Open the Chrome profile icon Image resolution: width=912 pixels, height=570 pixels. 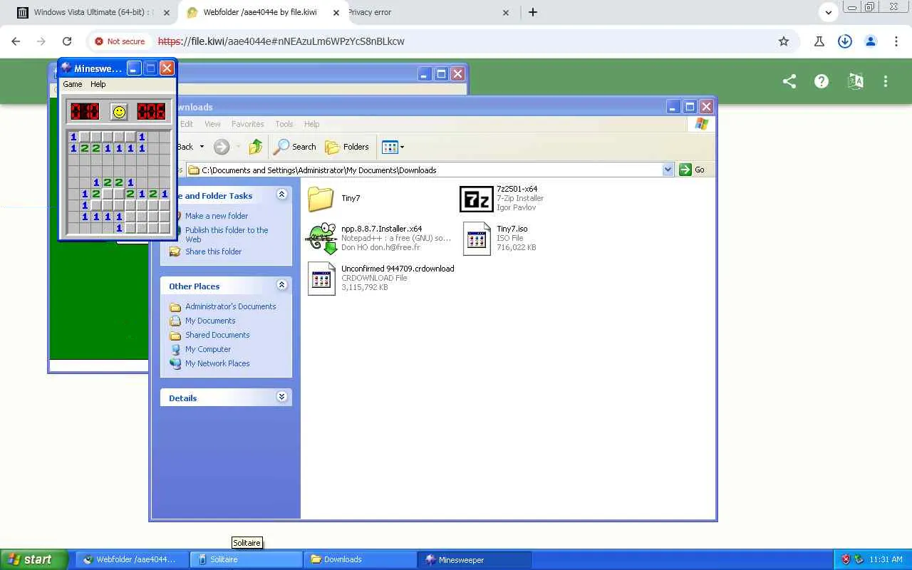871,41
